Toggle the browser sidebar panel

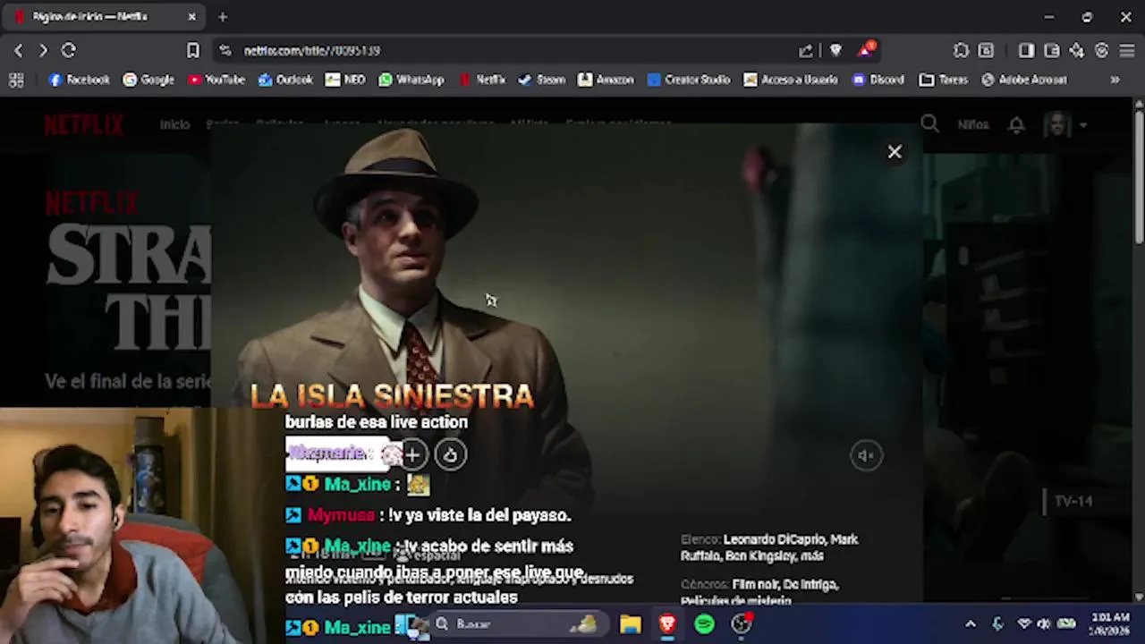[x=1026, y=51]
